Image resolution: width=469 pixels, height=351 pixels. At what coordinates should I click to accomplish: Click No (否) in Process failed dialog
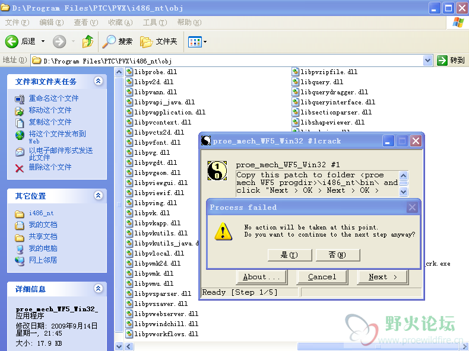tap(338, 255)
